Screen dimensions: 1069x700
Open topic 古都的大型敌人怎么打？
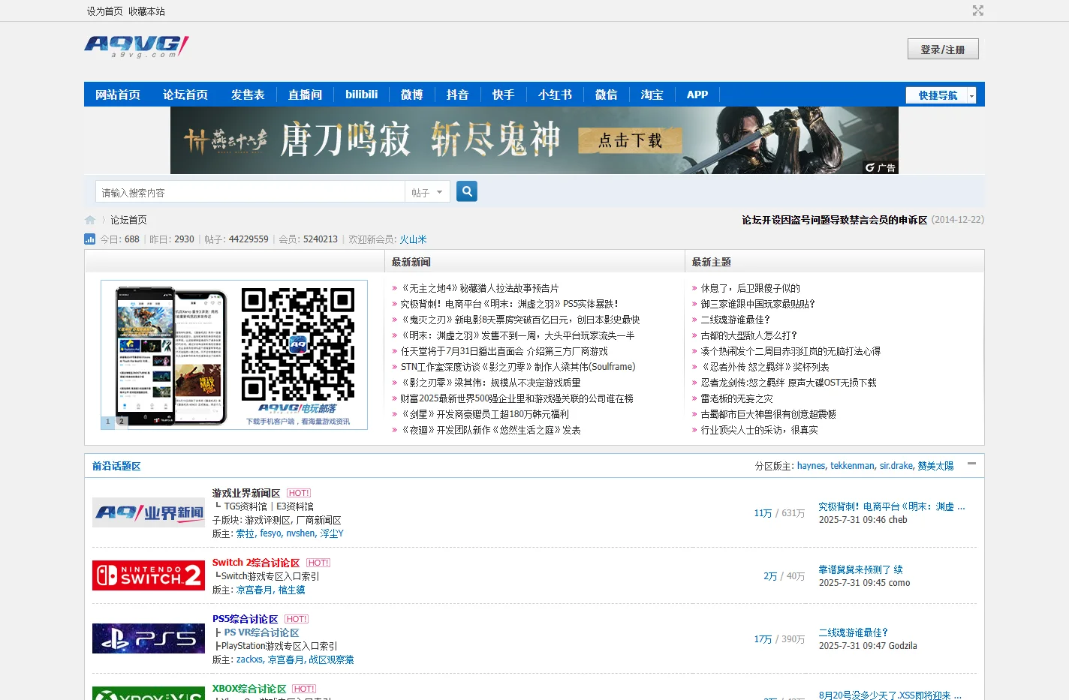(x=748, y=335)
